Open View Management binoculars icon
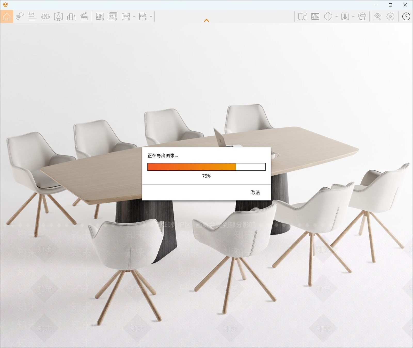The height and width of the screenshot is (348, 413). point(45,17)
